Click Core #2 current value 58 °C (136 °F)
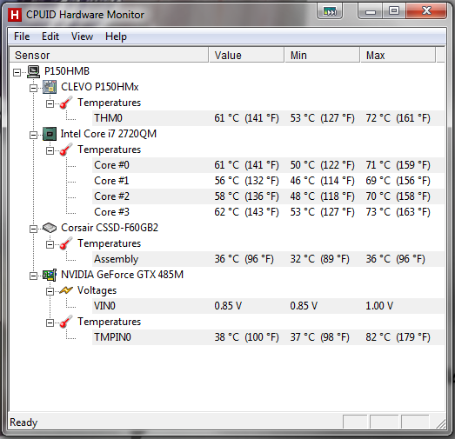 coord(246,196)
